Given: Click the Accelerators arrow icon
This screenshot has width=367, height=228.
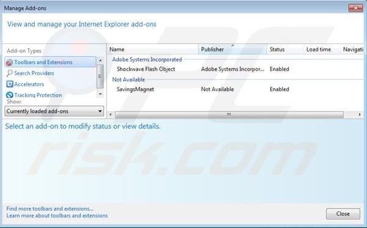Looking at the screenshot, I should coord(10,84).
